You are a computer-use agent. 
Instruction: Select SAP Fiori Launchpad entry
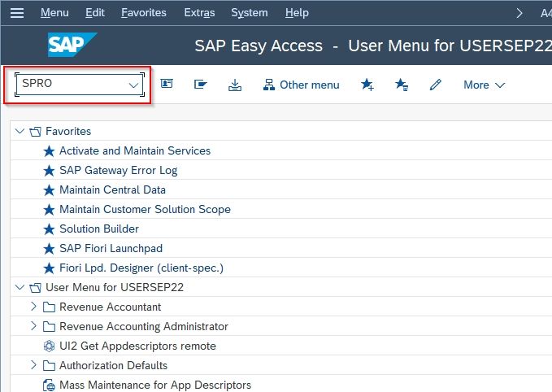(111, 249)
